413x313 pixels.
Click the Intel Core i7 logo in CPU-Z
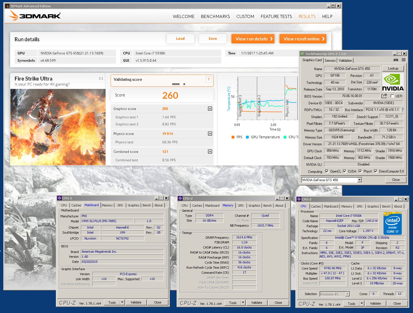point(393,224)
